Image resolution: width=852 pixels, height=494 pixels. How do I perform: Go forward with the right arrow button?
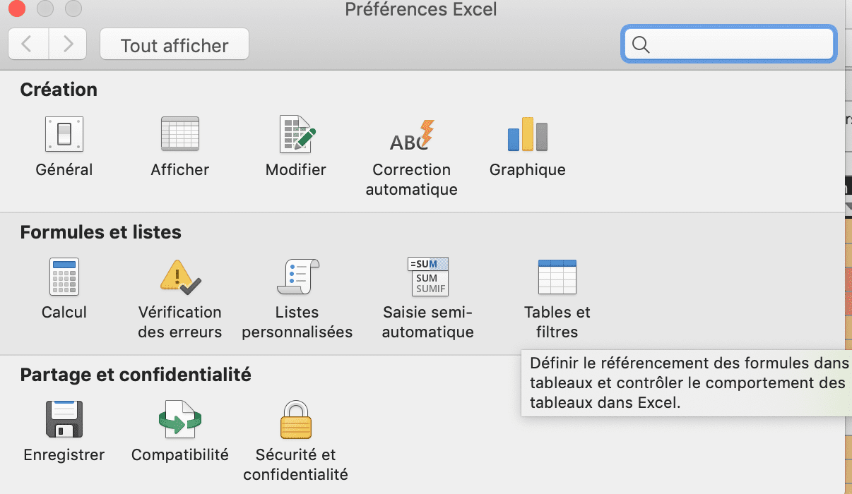68,44
